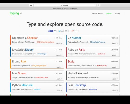Click the tweet count 2,336
Screen dimensions: 130x104
tap(67, 31)
